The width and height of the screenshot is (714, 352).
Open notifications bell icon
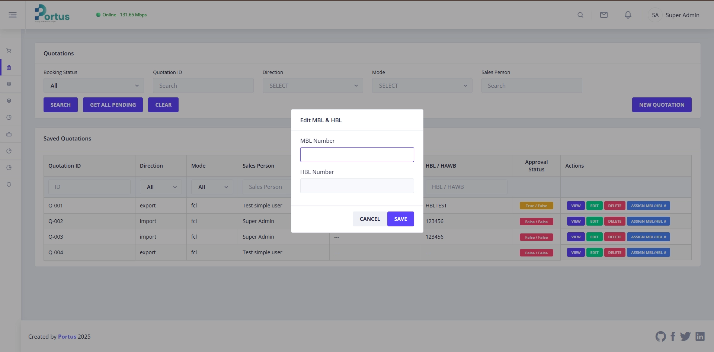pyautogui.click(x=628, y=15)
